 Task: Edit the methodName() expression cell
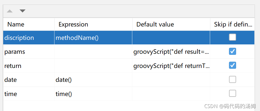(77, 38)
